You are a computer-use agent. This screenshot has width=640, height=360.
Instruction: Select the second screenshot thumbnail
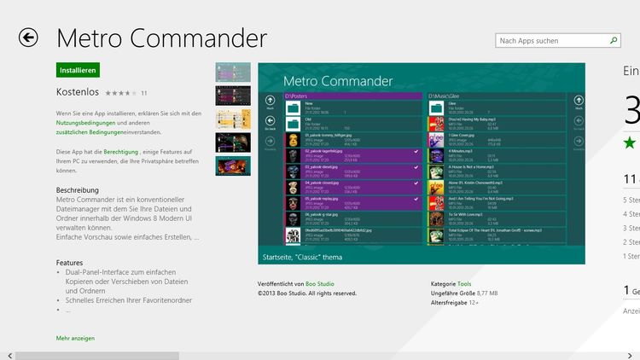(233, 96)
